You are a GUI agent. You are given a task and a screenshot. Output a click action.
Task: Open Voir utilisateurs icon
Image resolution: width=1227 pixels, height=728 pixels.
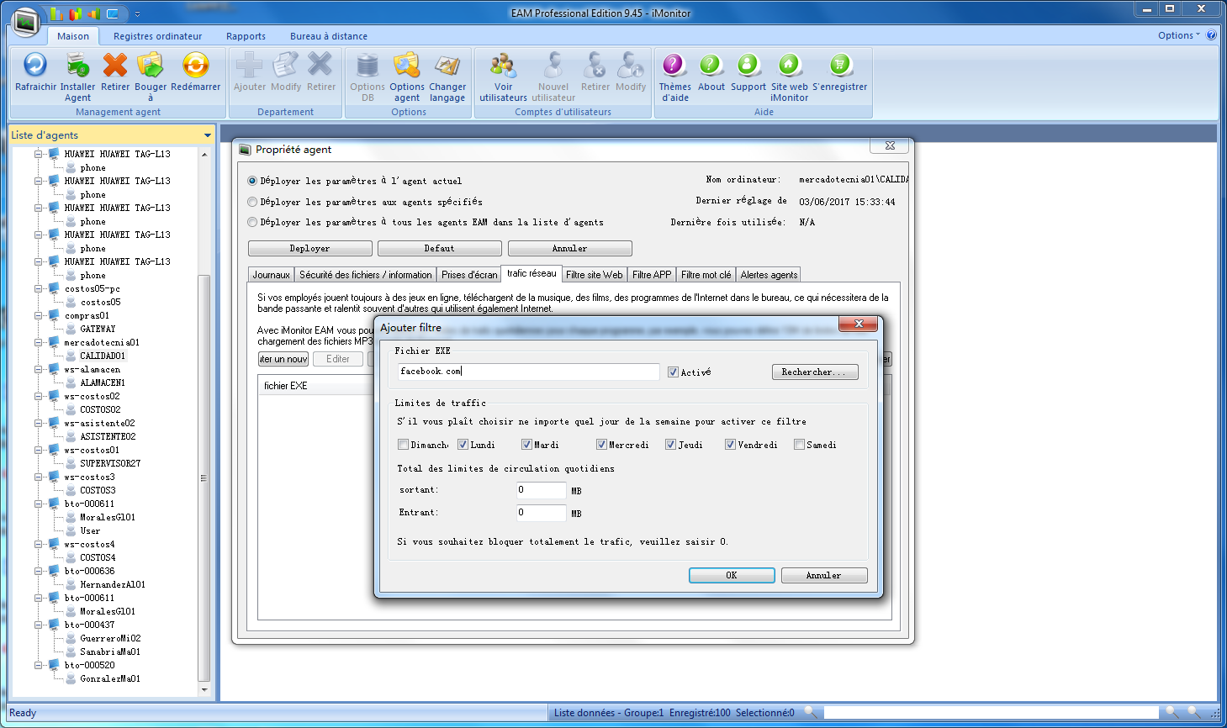(x=503, y=66)
